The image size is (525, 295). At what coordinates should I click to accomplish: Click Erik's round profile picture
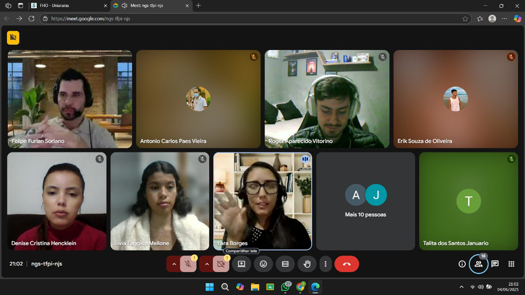point(455,99)
